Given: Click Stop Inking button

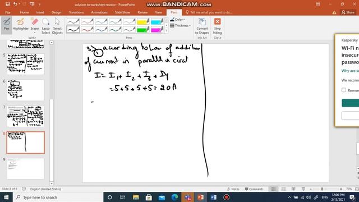Looking at the screenshot, I should [x=217, y=26].
